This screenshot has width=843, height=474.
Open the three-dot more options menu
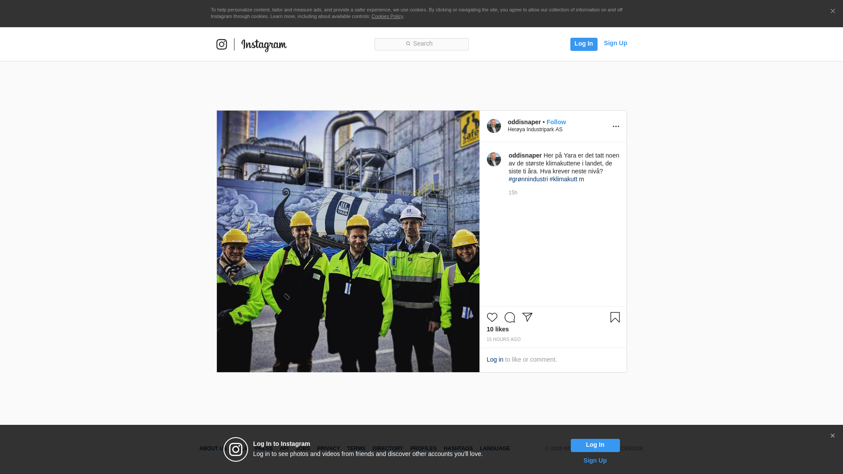click(x=616, y=126)
